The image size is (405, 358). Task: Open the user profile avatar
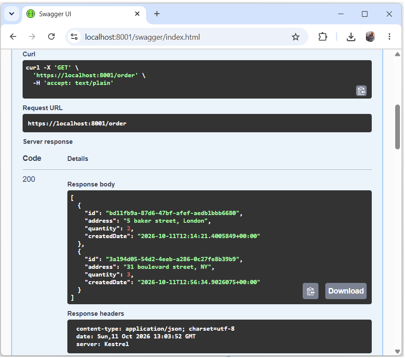371,37
